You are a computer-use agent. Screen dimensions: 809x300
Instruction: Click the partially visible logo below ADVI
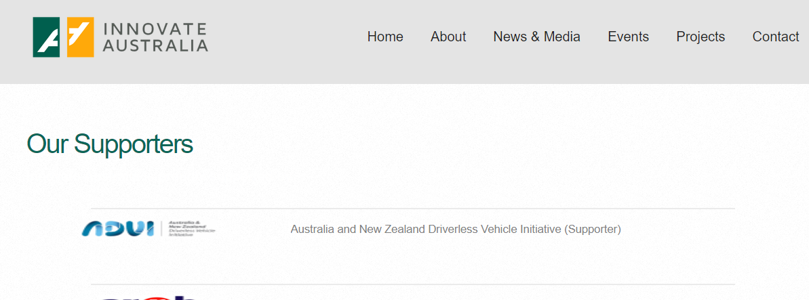(x=149, y=297)
